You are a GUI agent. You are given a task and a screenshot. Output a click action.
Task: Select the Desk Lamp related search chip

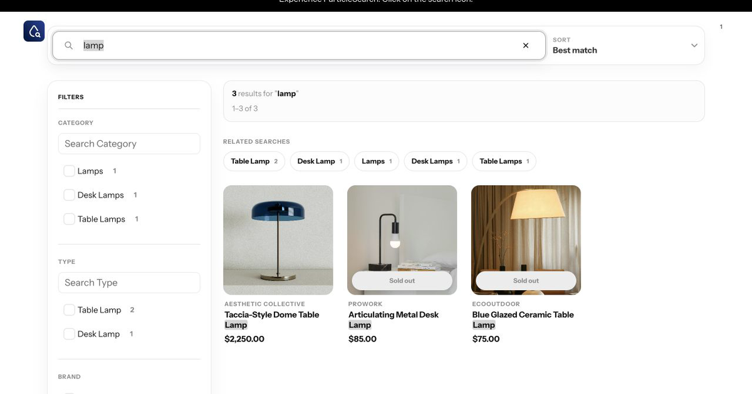tap(320, 161)
